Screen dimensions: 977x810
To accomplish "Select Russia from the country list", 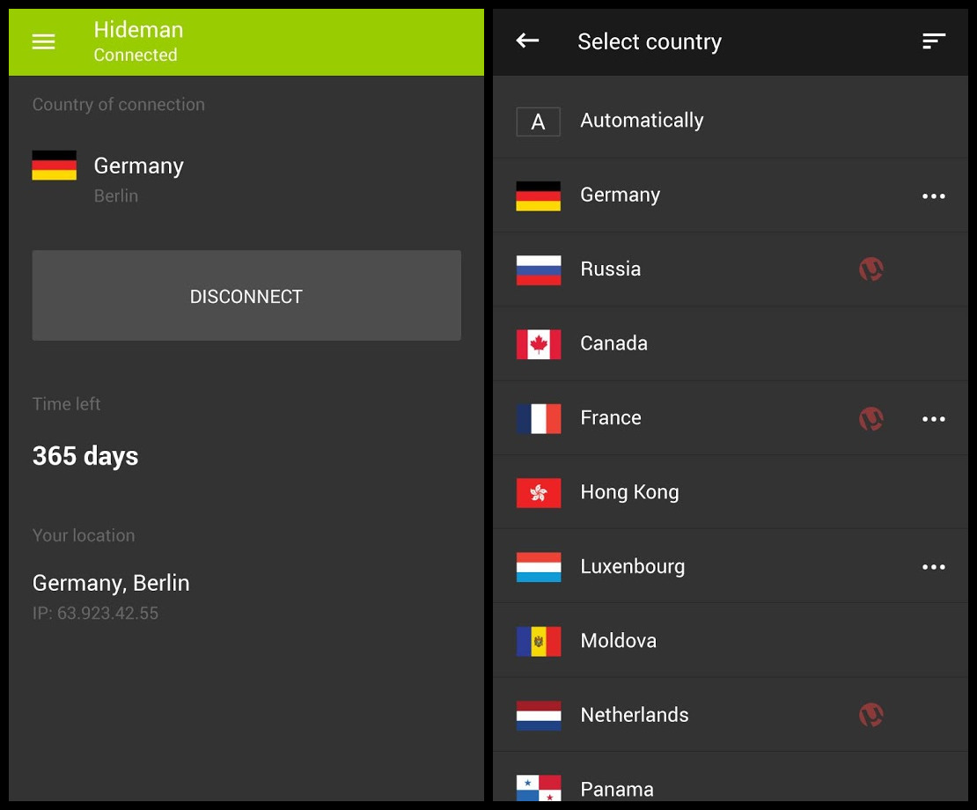I will coord(731,269).
